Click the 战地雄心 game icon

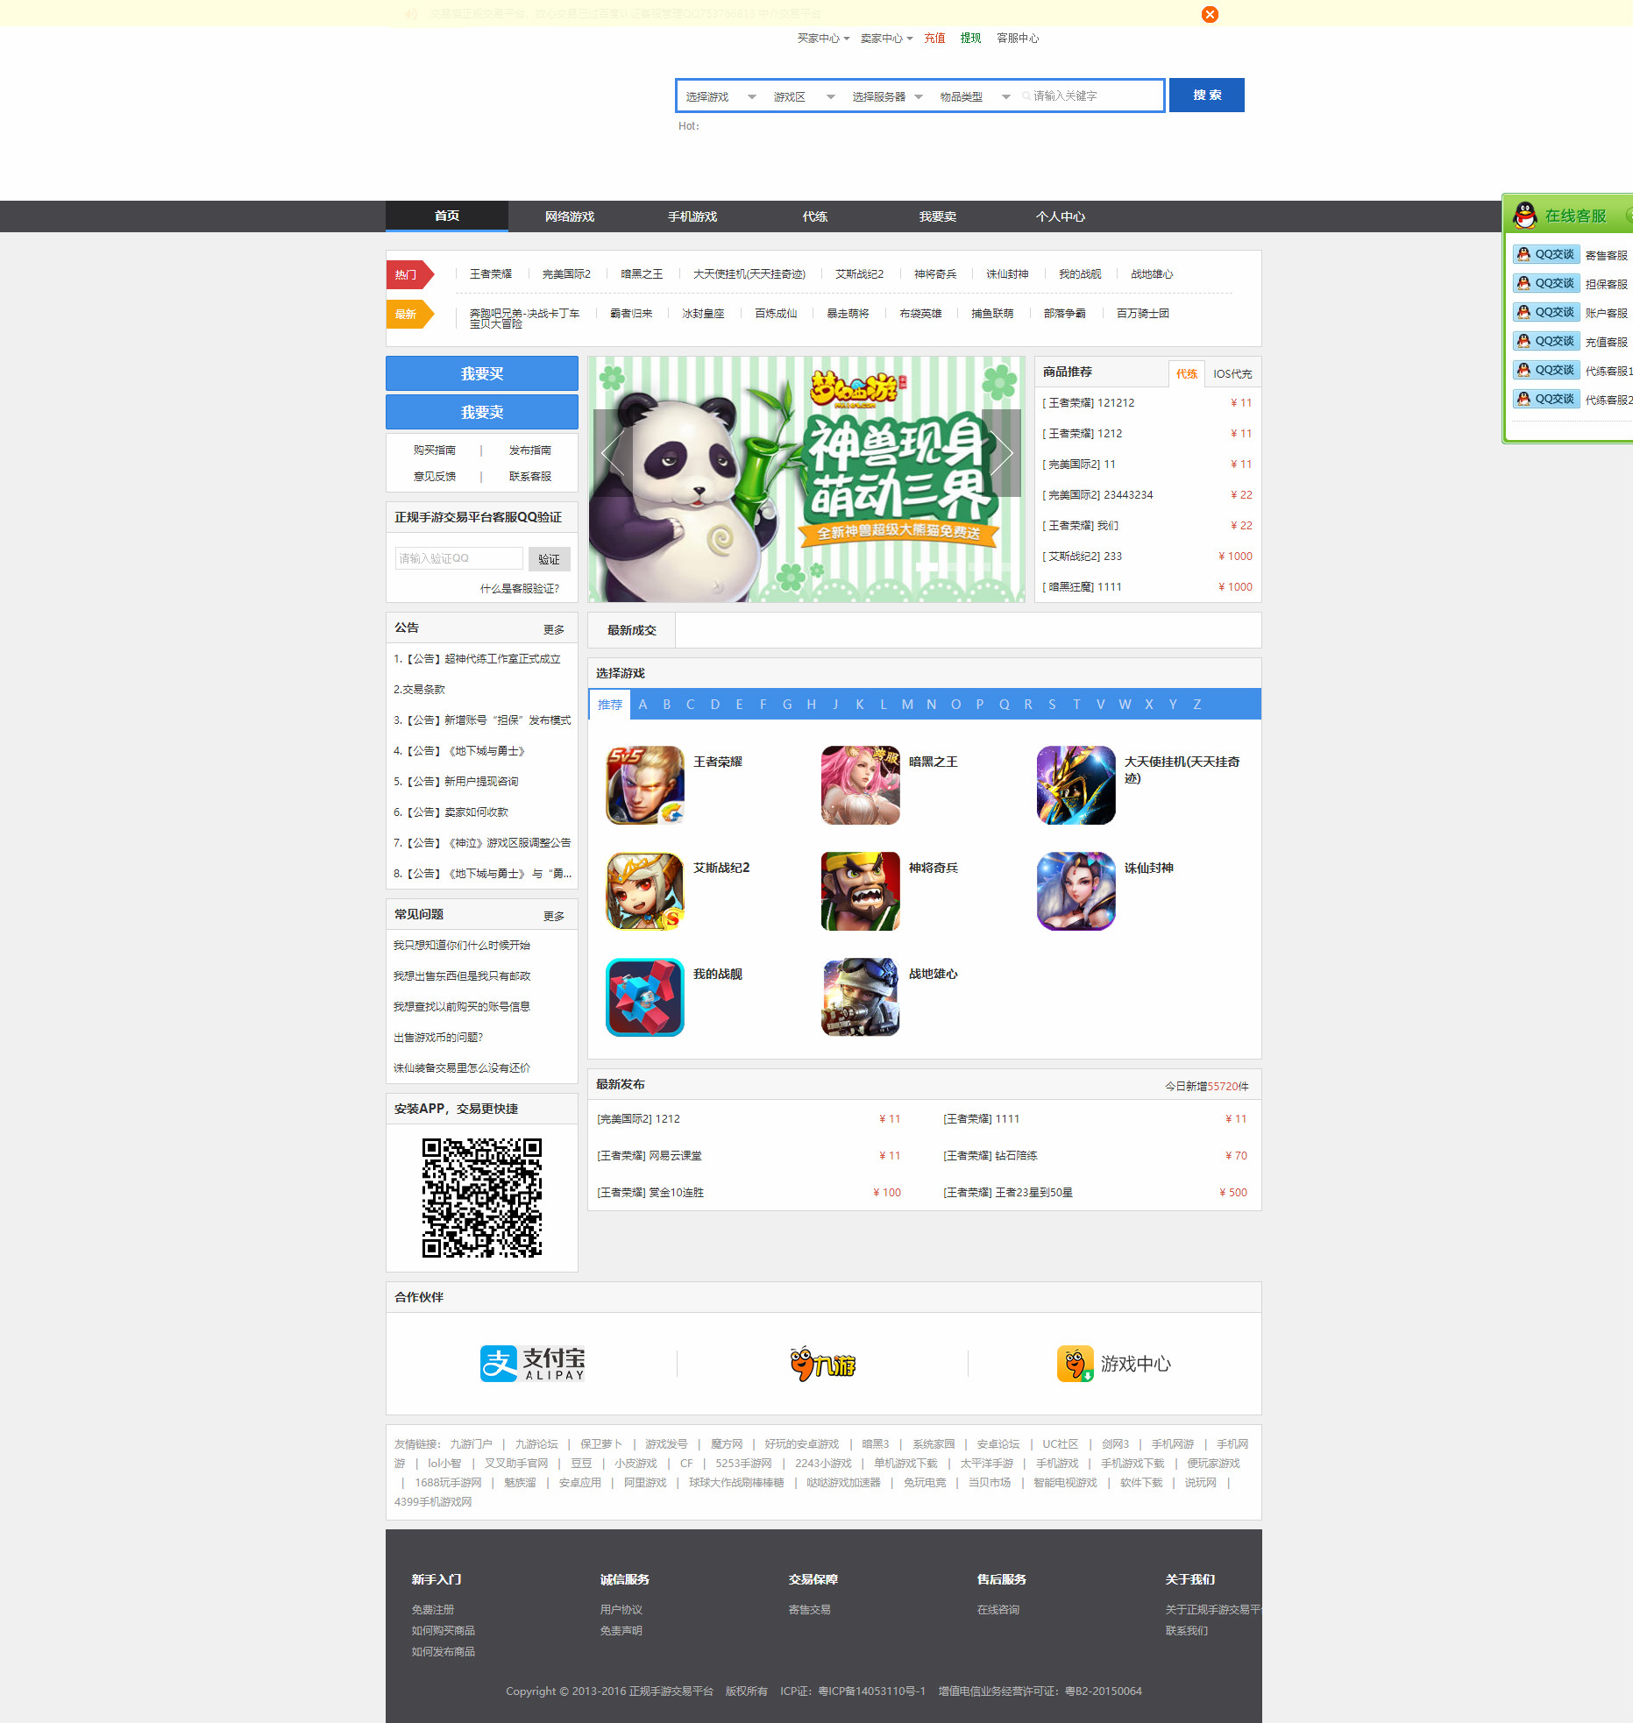(x=860, y=996)
